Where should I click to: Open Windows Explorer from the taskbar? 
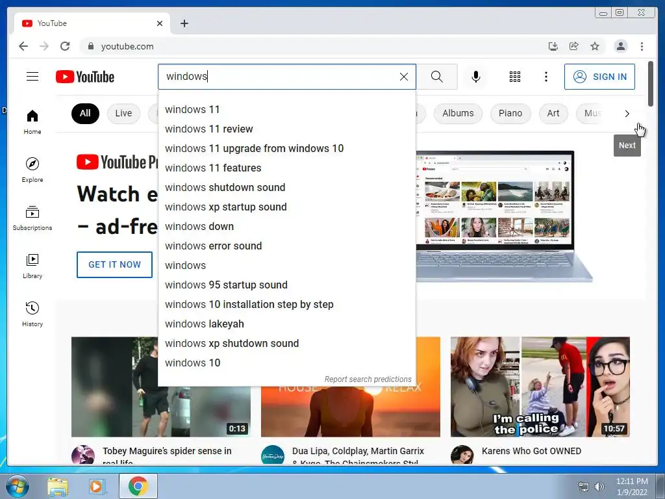tap(58, 486)
